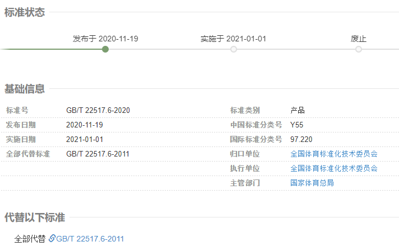This screenshot has width=399, height=251.
Task: Click the standard number GB/T 22517.6-2020
Action: (x=98, y=110)
